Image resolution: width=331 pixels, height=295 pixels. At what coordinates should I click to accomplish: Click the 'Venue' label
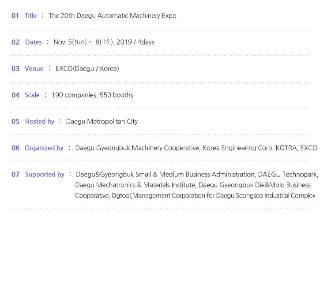point(34,68)
